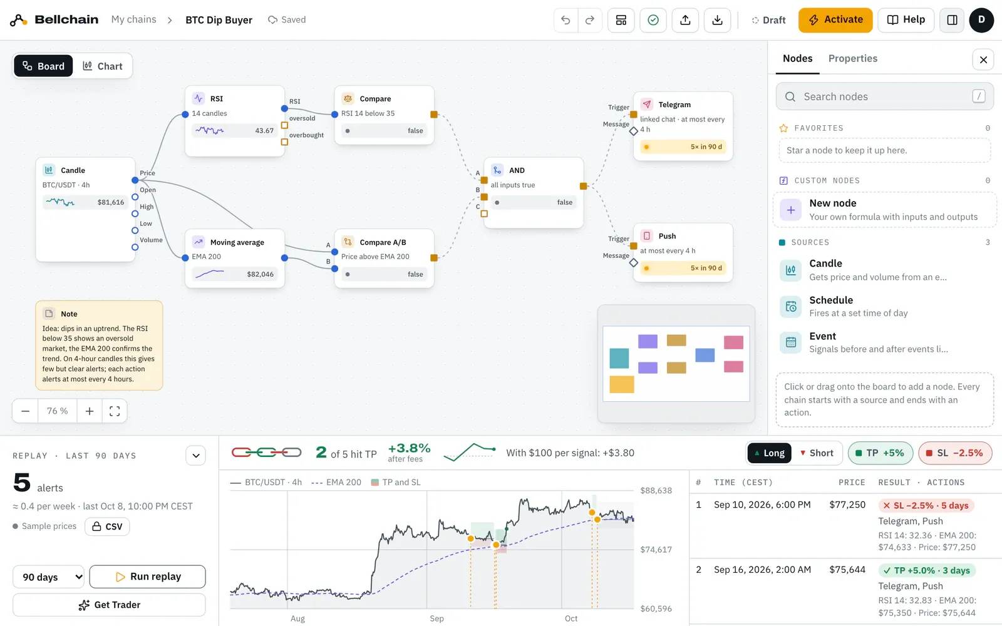Sort by TIME (CEST) column header
The image size is (1002, 626).
(x=743, y=483)
